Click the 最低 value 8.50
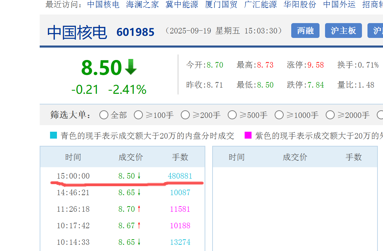This screenshot has width=383, height=251. point(265,85)
